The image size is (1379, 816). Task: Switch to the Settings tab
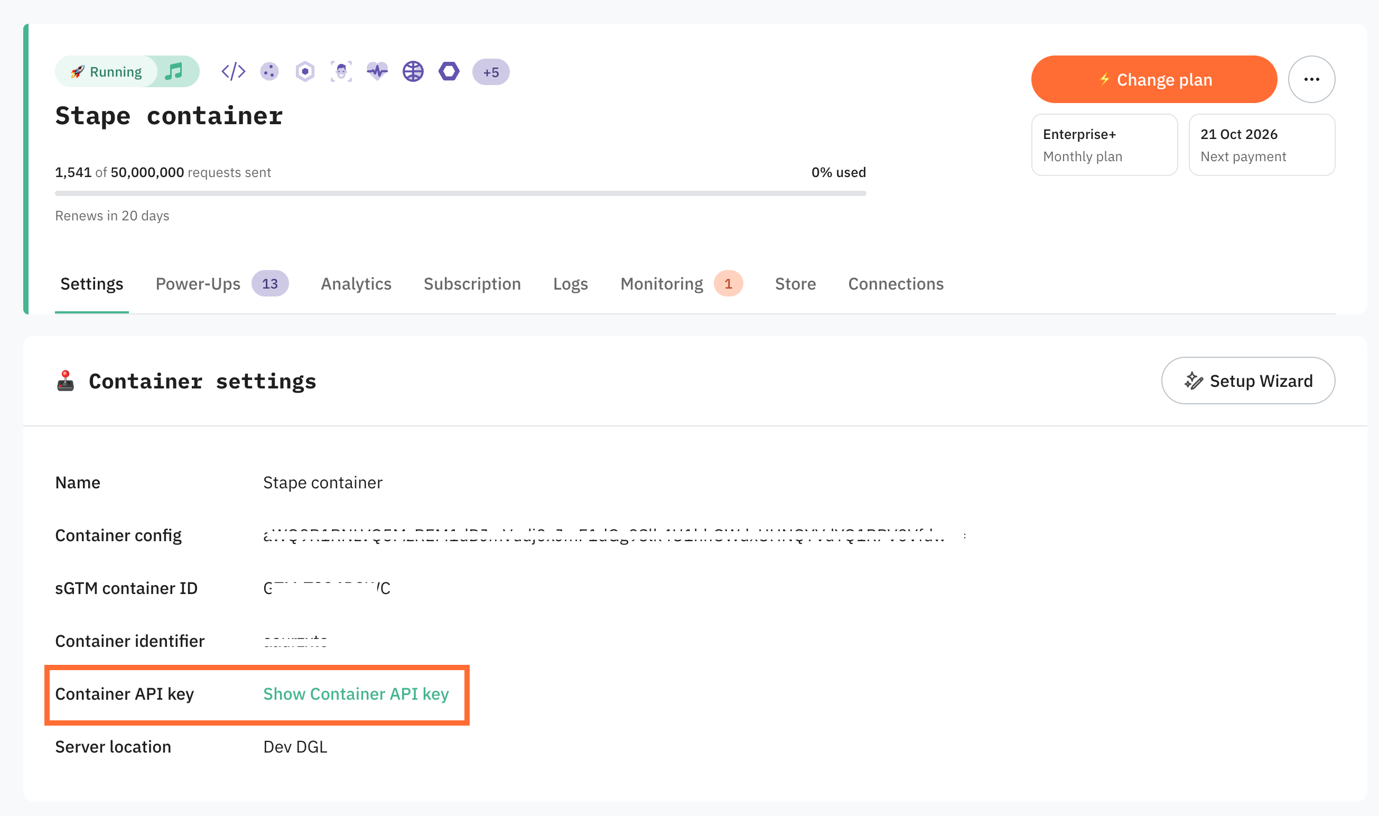92,284
